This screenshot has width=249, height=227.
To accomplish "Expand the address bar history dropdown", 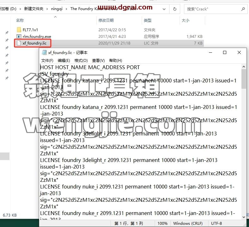I will 164,9.
